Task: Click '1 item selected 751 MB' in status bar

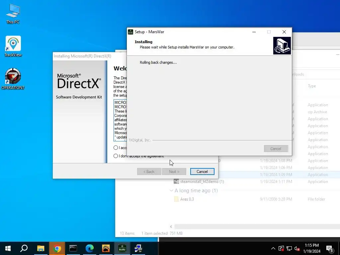Action: coord(162,233)
